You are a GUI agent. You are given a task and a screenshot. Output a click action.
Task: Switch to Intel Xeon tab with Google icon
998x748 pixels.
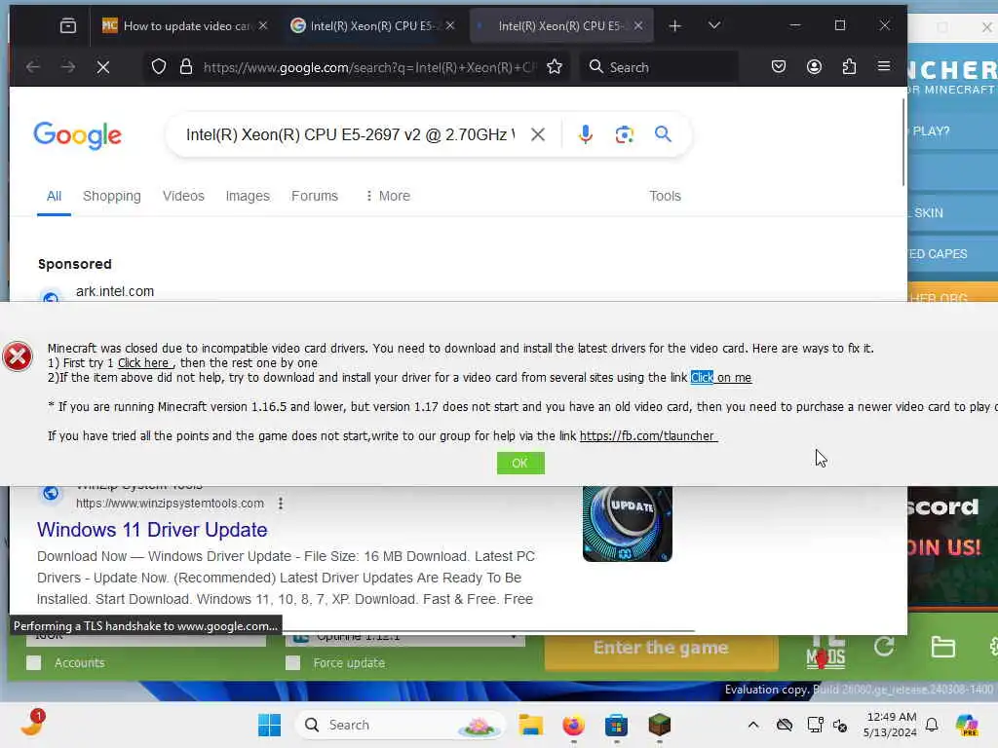pyautogui.click(x=373, y=26)
